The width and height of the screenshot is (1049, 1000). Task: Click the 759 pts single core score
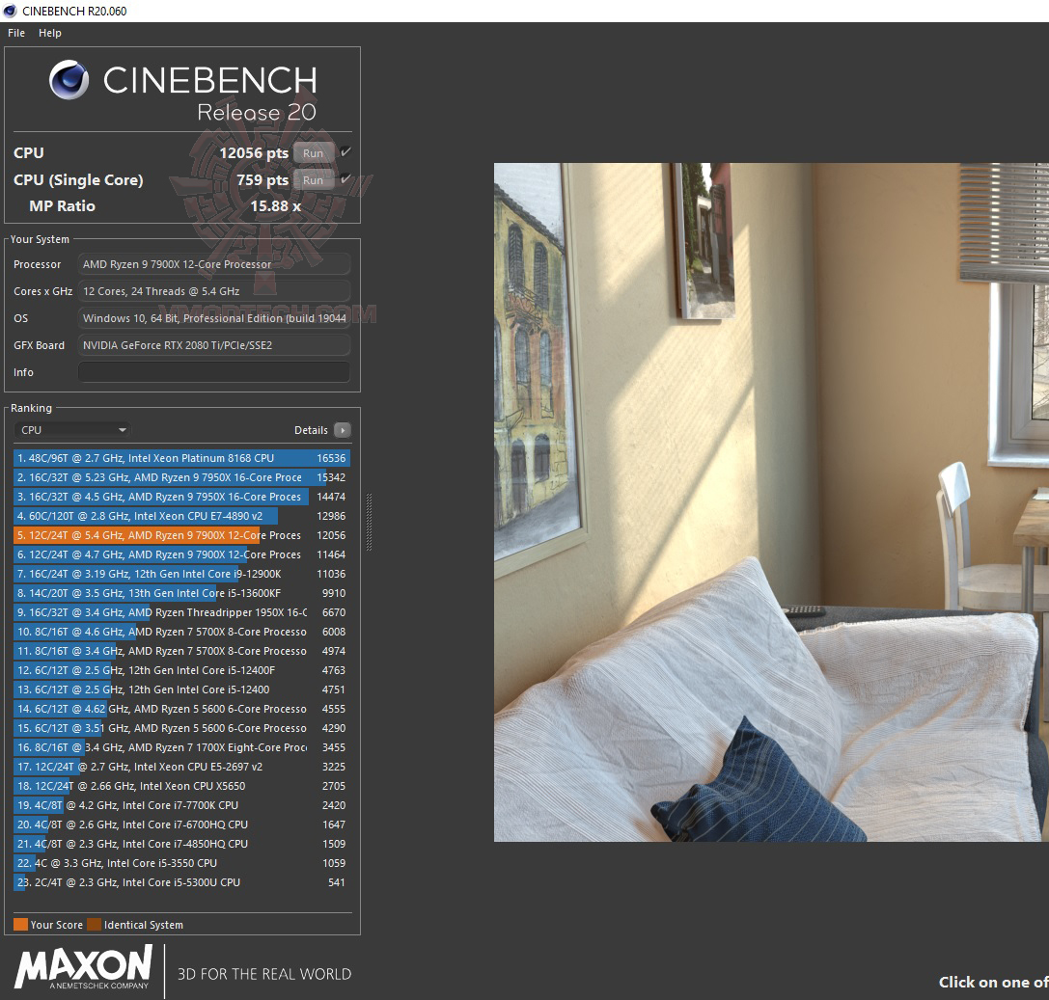[x=262, y=179]
